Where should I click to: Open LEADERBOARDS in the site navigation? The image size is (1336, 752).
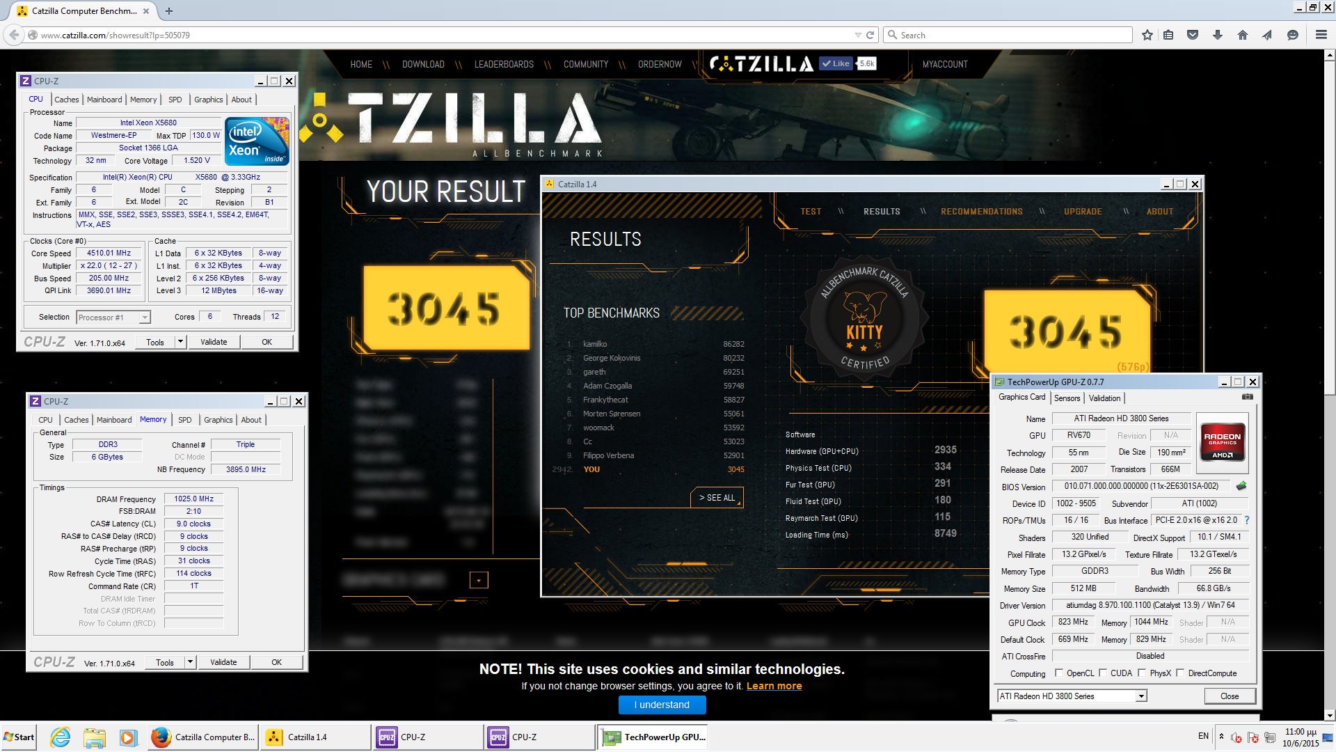(504, 64)
